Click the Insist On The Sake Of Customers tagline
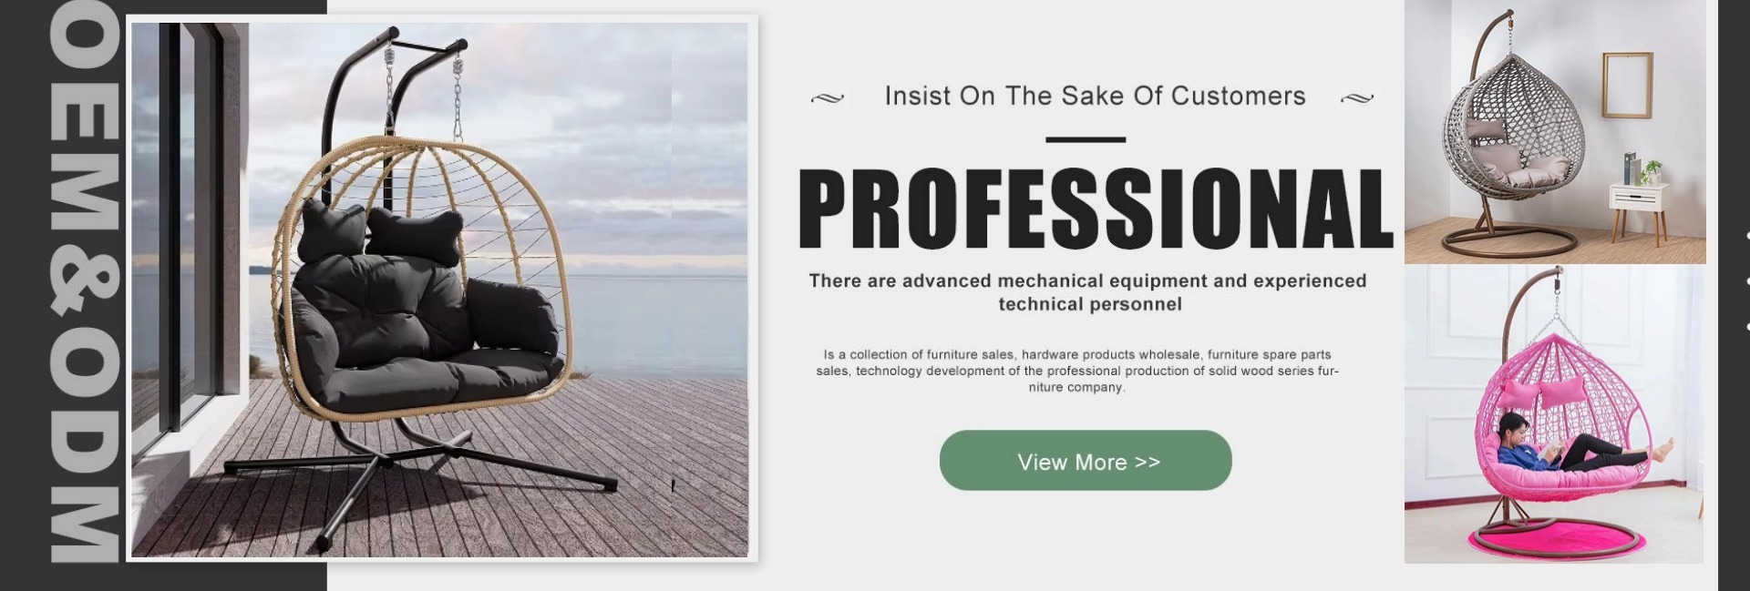The image size is (1750, 591). [x=1095, y=96]
